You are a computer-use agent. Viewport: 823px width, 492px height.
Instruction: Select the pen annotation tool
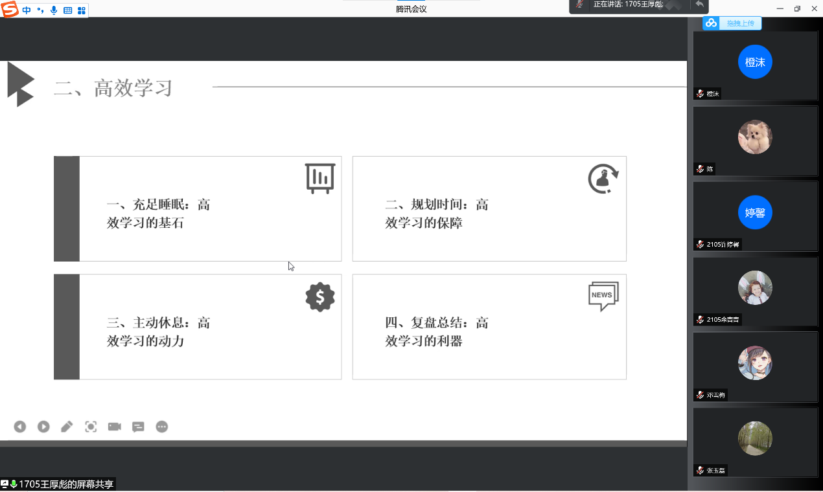coord(67,427)
